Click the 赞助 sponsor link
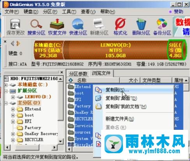This screenshot has width=190, height=161. tap(179, 12)
